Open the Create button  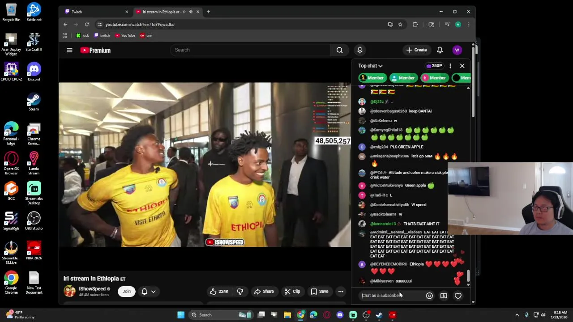tap(416, 50)
